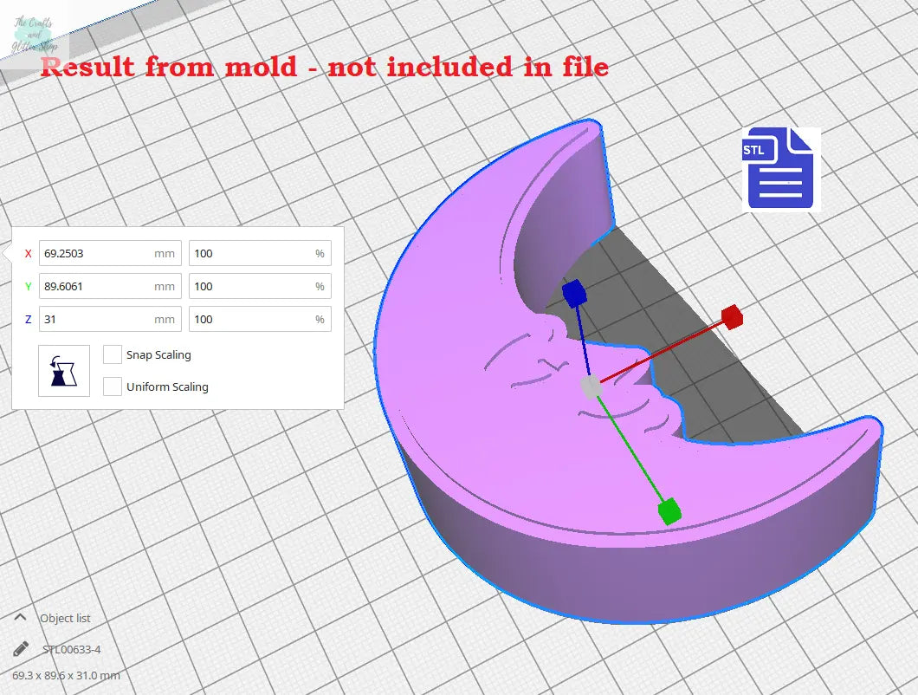Screen dimensions: 918x695
Task: Click the grey center scale handle
Action: 591,386
